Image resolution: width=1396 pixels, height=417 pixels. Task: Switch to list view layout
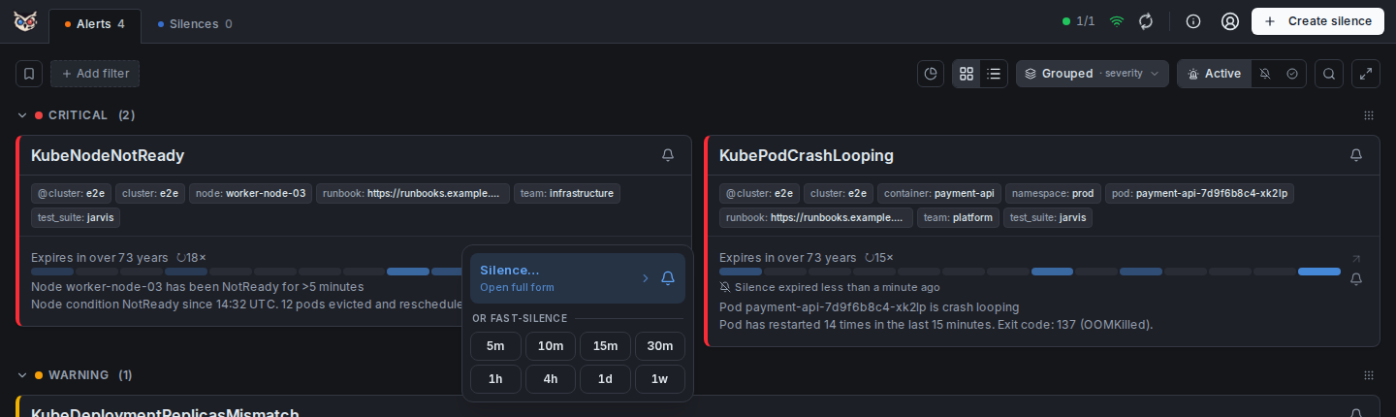click(994, 74)
